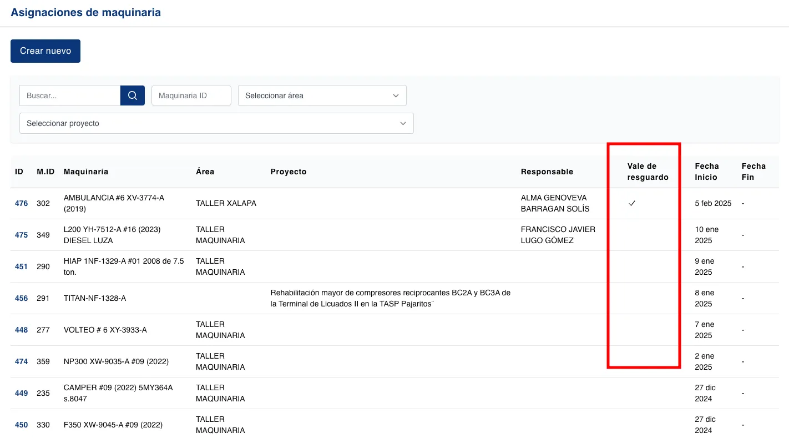Focus the Buscar search text field
This screenshot has height=438, width=789.
point(70,95)
